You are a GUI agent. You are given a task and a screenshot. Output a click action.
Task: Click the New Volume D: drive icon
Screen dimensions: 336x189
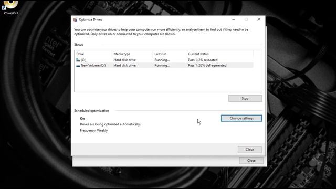tap(78, 65)
